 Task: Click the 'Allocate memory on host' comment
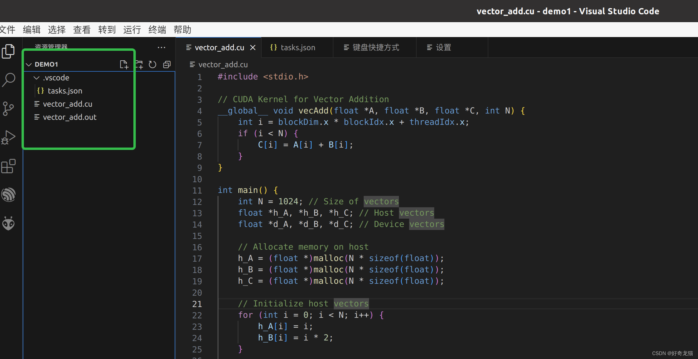pos(303,247)
